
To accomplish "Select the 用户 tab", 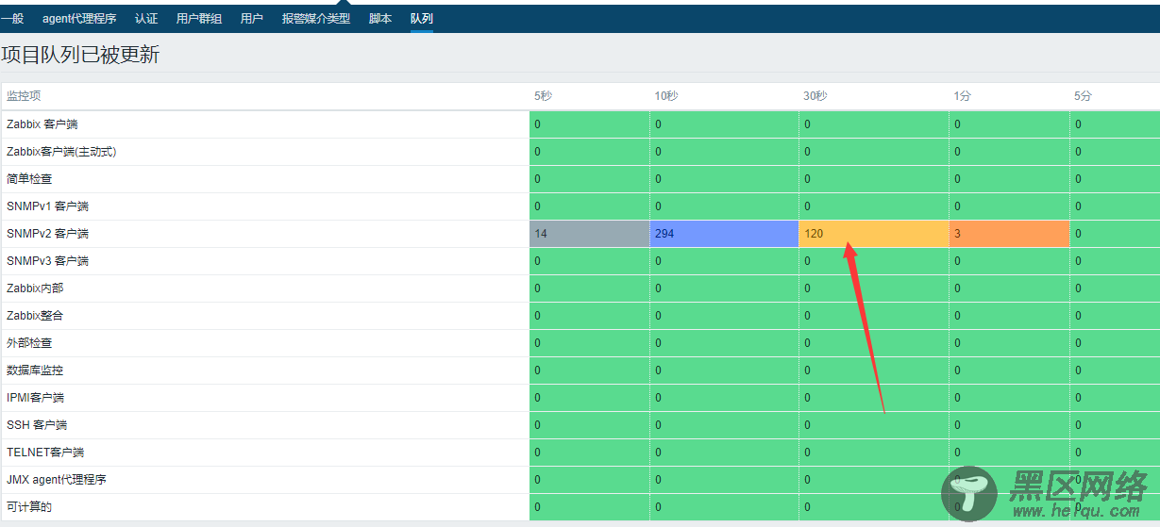I will [252, 18].
